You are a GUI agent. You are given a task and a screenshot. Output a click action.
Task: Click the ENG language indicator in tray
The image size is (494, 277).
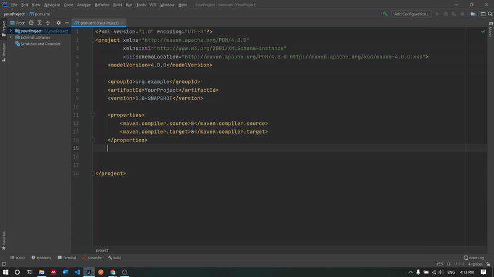pyautogui.click(x=451, y=272)
